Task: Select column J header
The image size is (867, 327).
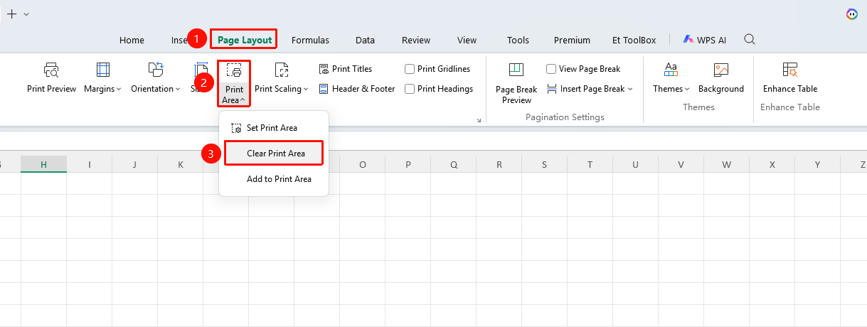Action: tap(134, 164)
